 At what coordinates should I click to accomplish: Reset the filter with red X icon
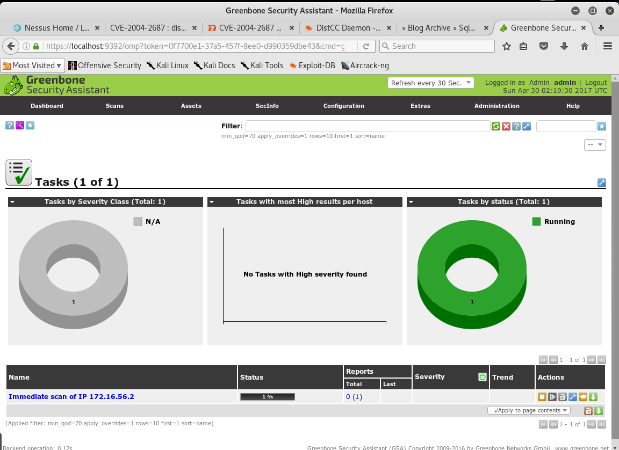pyautogui.click(x=506, y=126)
